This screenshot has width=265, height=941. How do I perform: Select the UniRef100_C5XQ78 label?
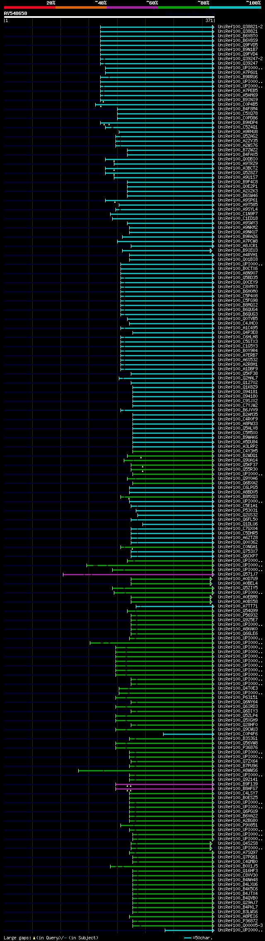238,113
